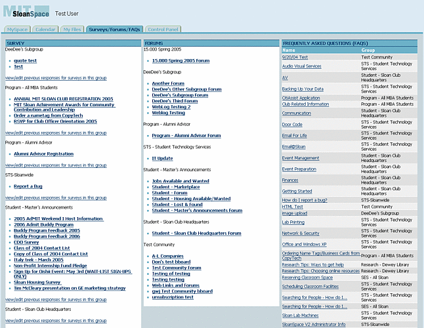Select the Surveys/Forums/FAQs tab

pos(115,30)
